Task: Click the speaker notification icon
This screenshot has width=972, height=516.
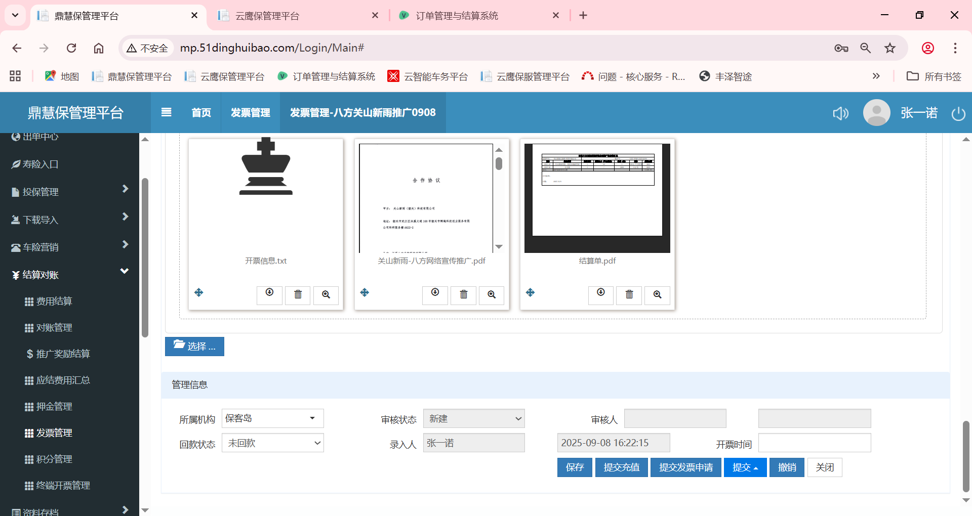Action: [840, 113]
